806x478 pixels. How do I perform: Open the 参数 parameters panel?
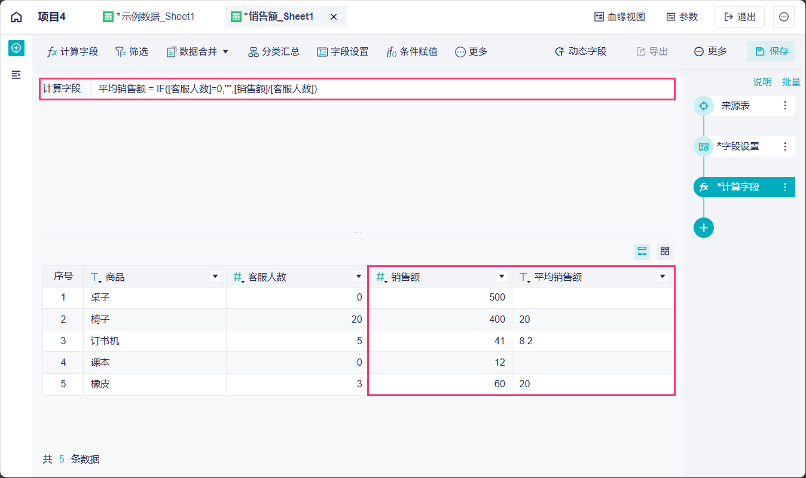click(682, 17)
